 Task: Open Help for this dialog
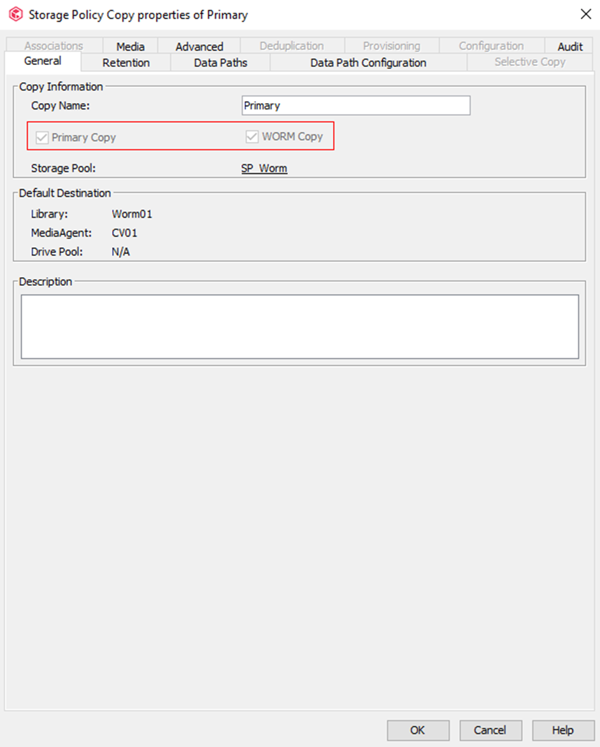click(x=562, y=730)
